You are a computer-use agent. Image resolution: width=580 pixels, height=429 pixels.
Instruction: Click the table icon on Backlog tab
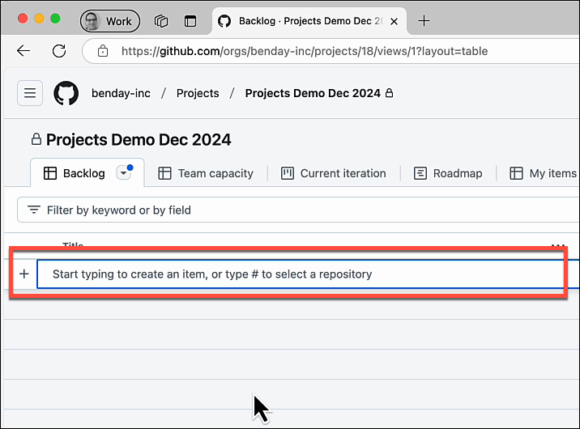click(x=50, y=173)
